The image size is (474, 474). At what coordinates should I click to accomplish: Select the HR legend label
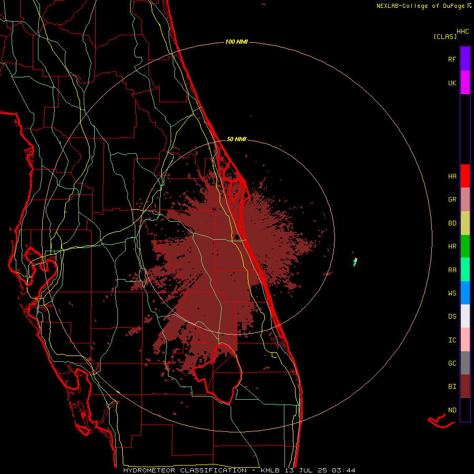pyautogui.click(x=452, y=246)
